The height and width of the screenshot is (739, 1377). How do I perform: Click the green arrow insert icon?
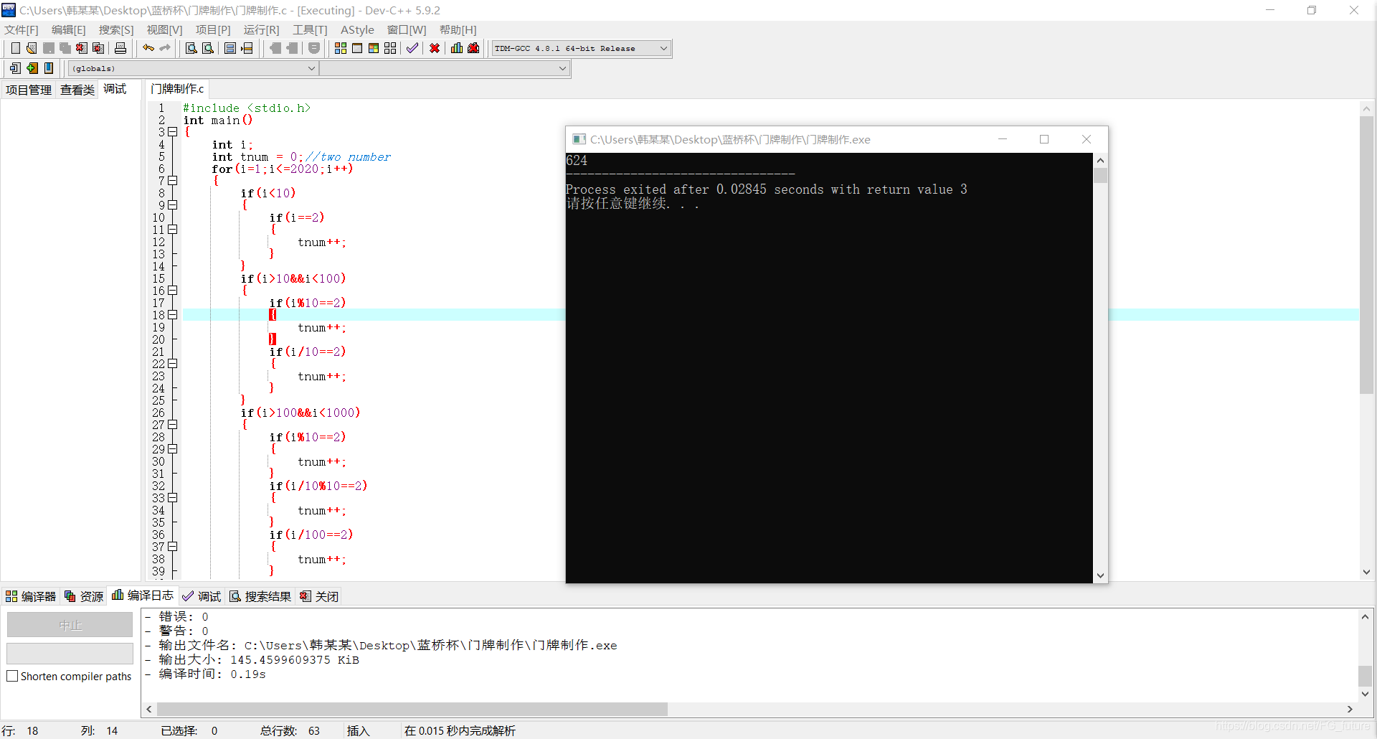tap(32, 68)
